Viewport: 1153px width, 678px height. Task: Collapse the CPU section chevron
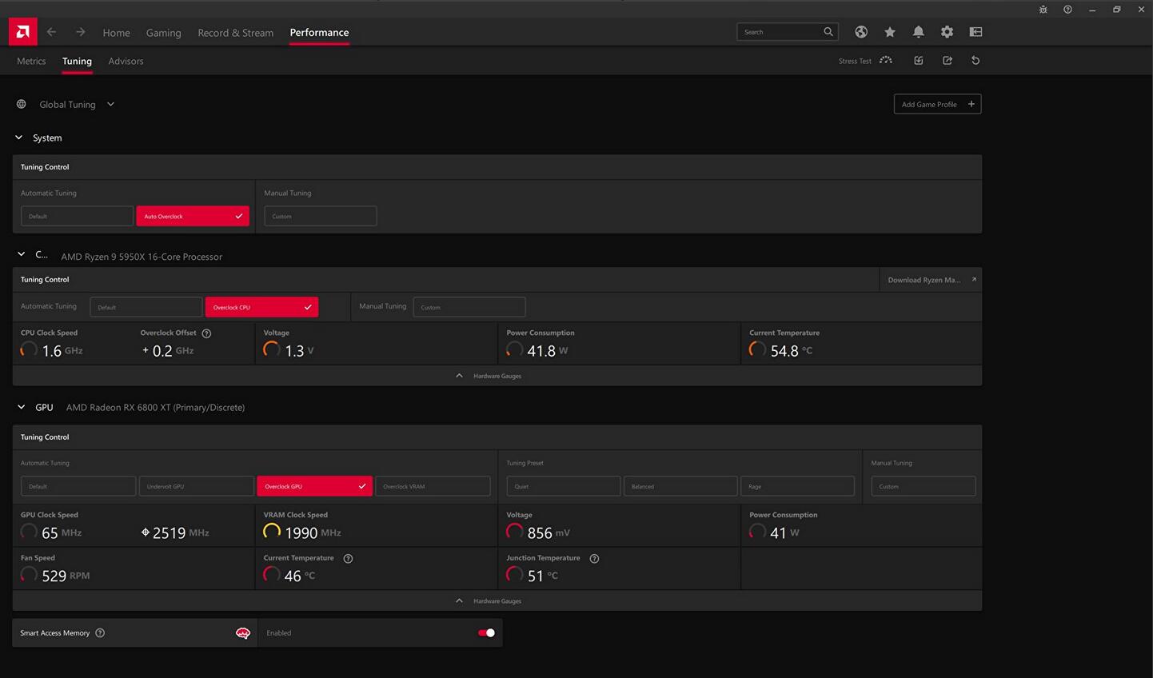tap(22, 254)
